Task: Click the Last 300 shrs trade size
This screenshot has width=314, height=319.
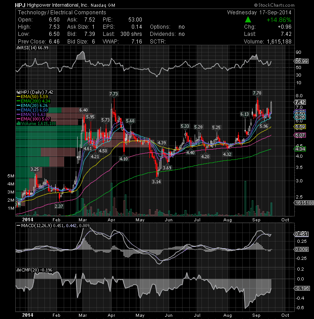Action: 131,34
